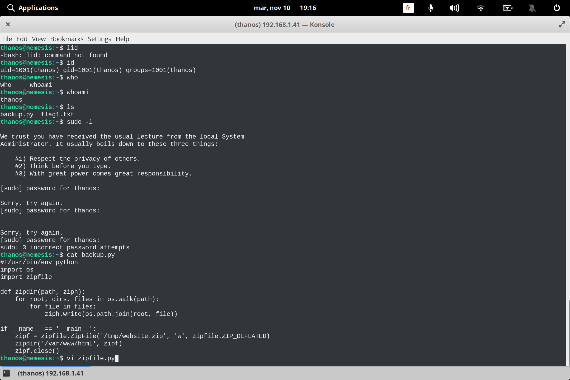Open the File menu
The width and height of the screenshot is (570, 380).
7,39
